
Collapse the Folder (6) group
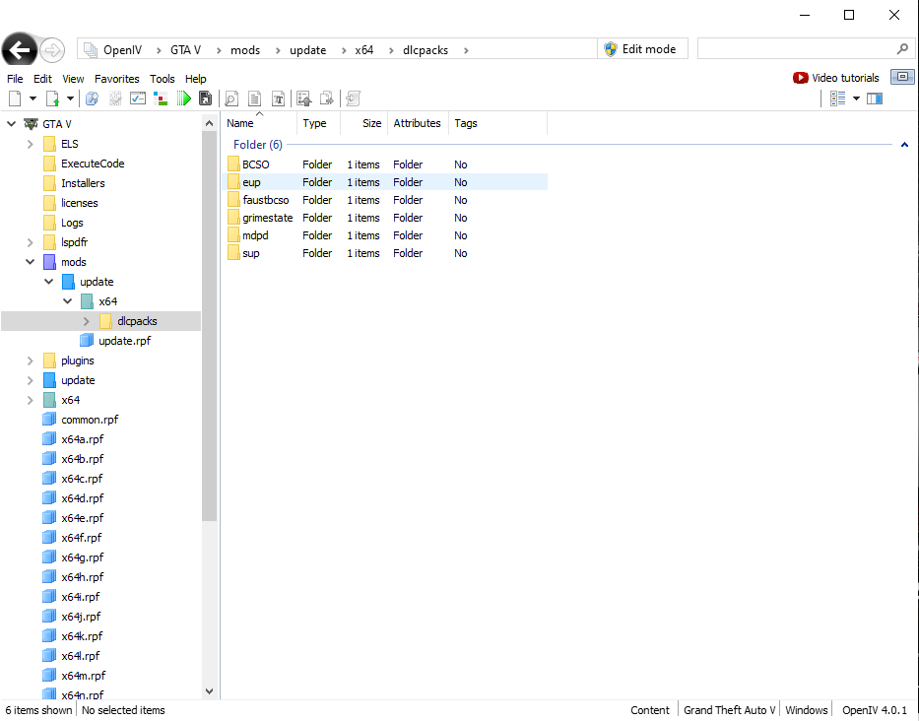pyautogui.click(x=903, y=145)
